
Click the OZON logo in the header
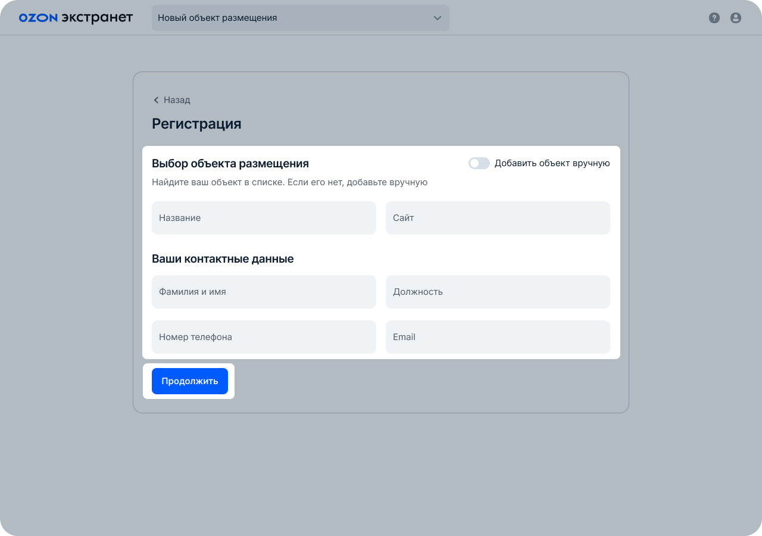pos(38,18)
